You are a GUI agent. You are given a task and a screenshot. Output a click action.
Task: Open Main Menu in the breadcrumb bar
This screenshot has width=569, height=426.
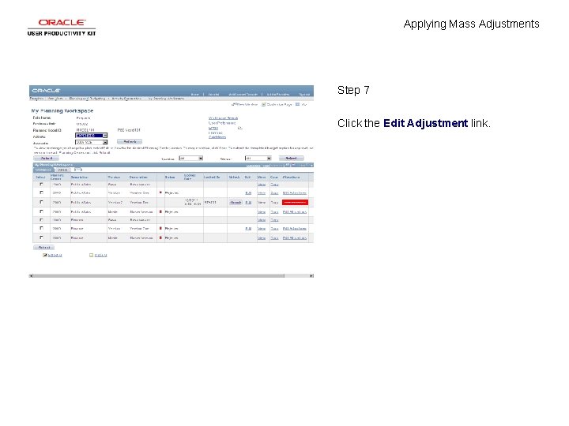pos(55,99)
